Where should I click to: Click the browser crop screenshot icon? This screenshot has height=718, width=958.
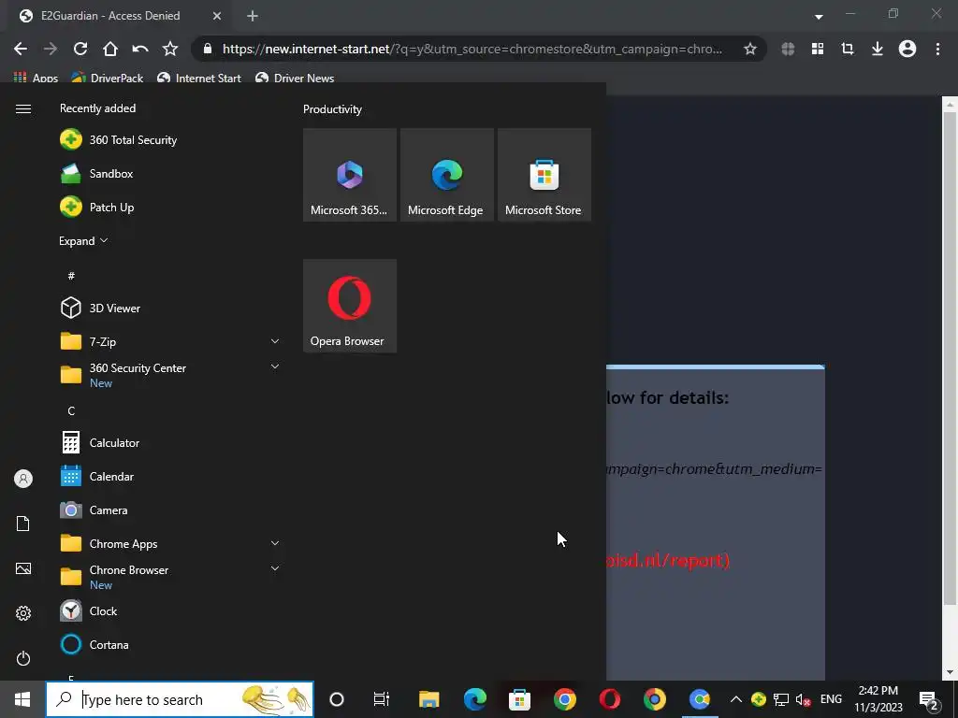point(848,49)
